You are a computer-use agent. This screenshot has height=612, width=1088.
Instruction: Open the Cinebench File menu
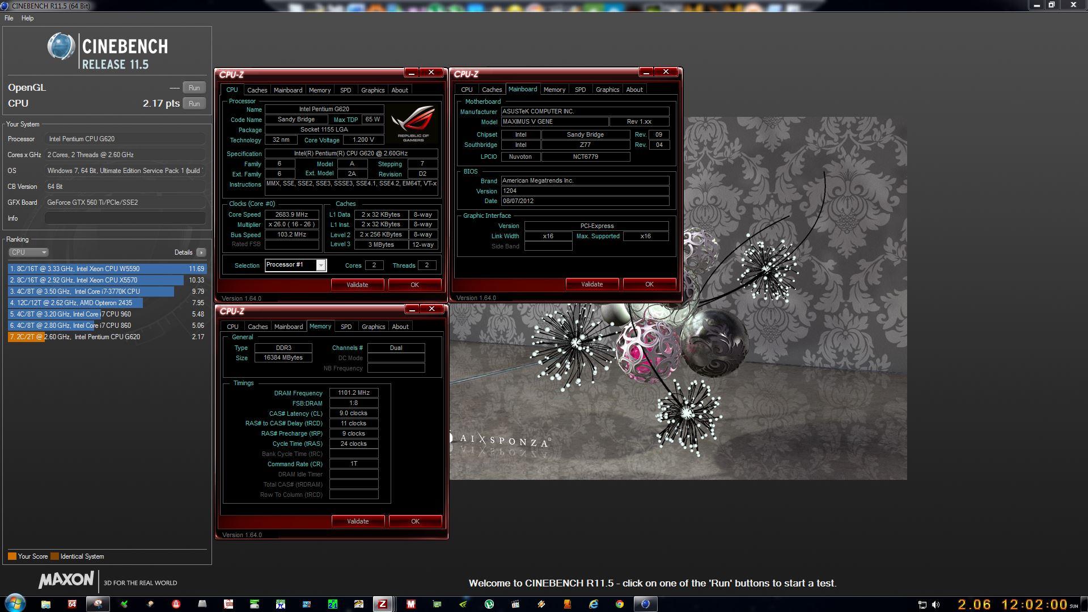pyautogui.click(x=9, y=18)
